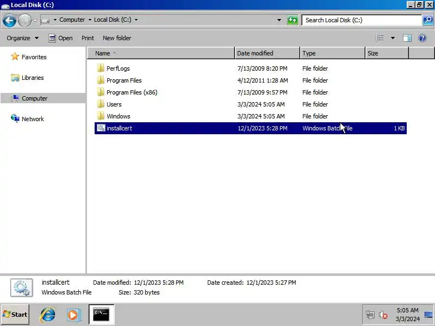Viewport: 435px width, 326px height.
Task: Open the recent pages dropdown beside Forward
Action: pyautogui.click(x=35, y=20)
